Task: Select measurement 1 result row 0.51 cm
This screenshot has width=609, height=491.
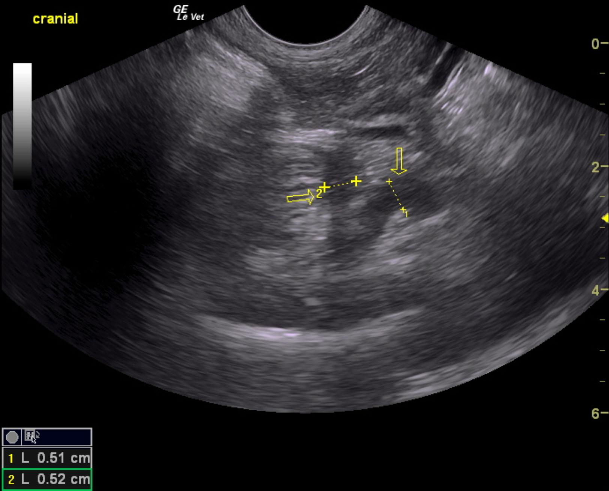Action: [x=47, y=458]
